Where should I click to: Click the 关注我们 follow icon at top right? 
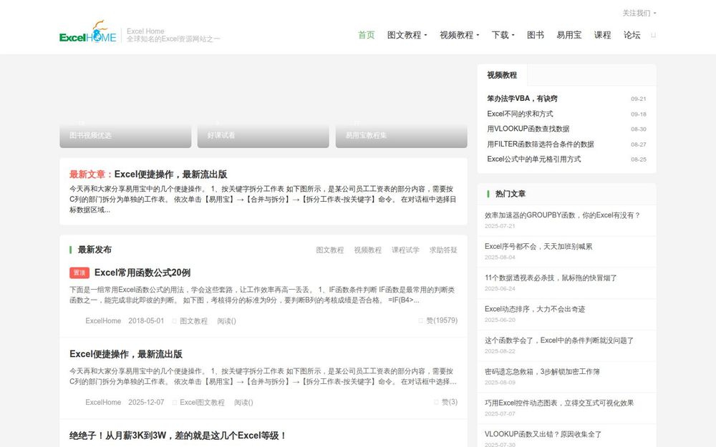[637, 12]
